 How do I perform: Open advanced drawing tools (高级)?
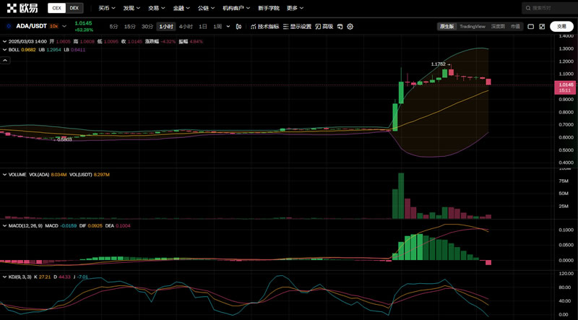click(324, 27)
